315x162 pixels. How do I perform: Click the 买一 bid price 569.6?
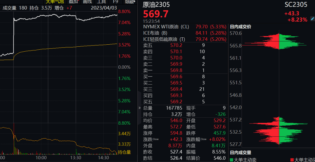[176, 77]
